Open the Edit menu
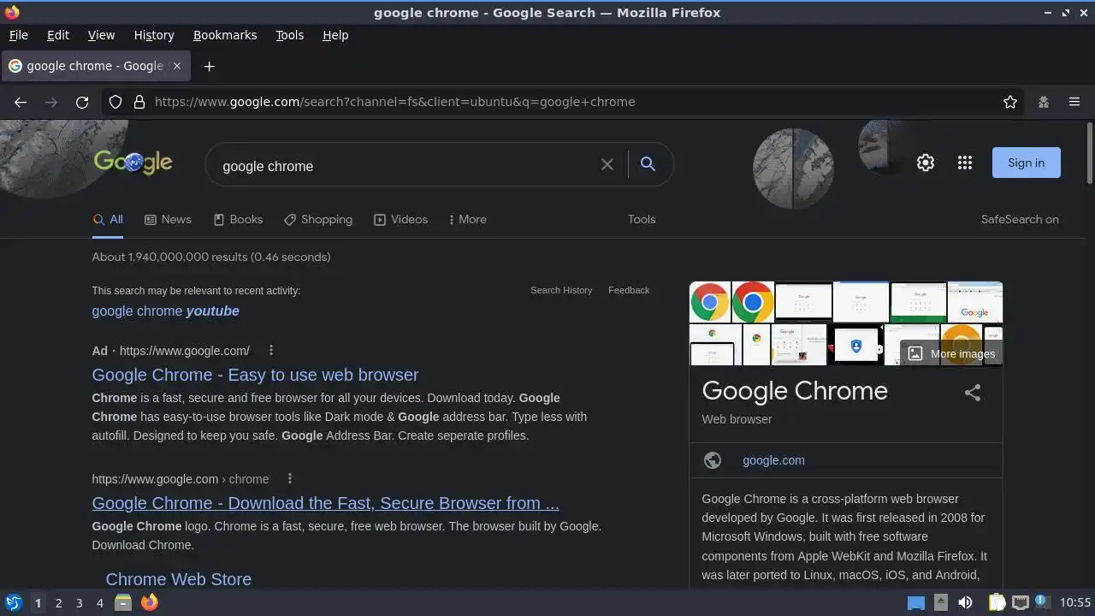1095x616 pixels. click(x=58, y=35)
